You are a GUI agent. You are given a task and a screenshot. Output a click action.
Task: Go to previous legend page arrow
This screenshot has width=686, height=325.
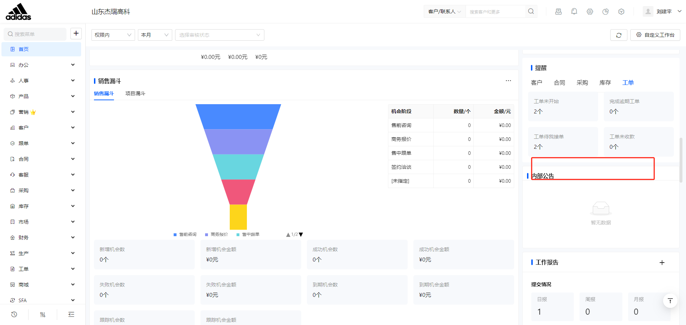point(288,235)
